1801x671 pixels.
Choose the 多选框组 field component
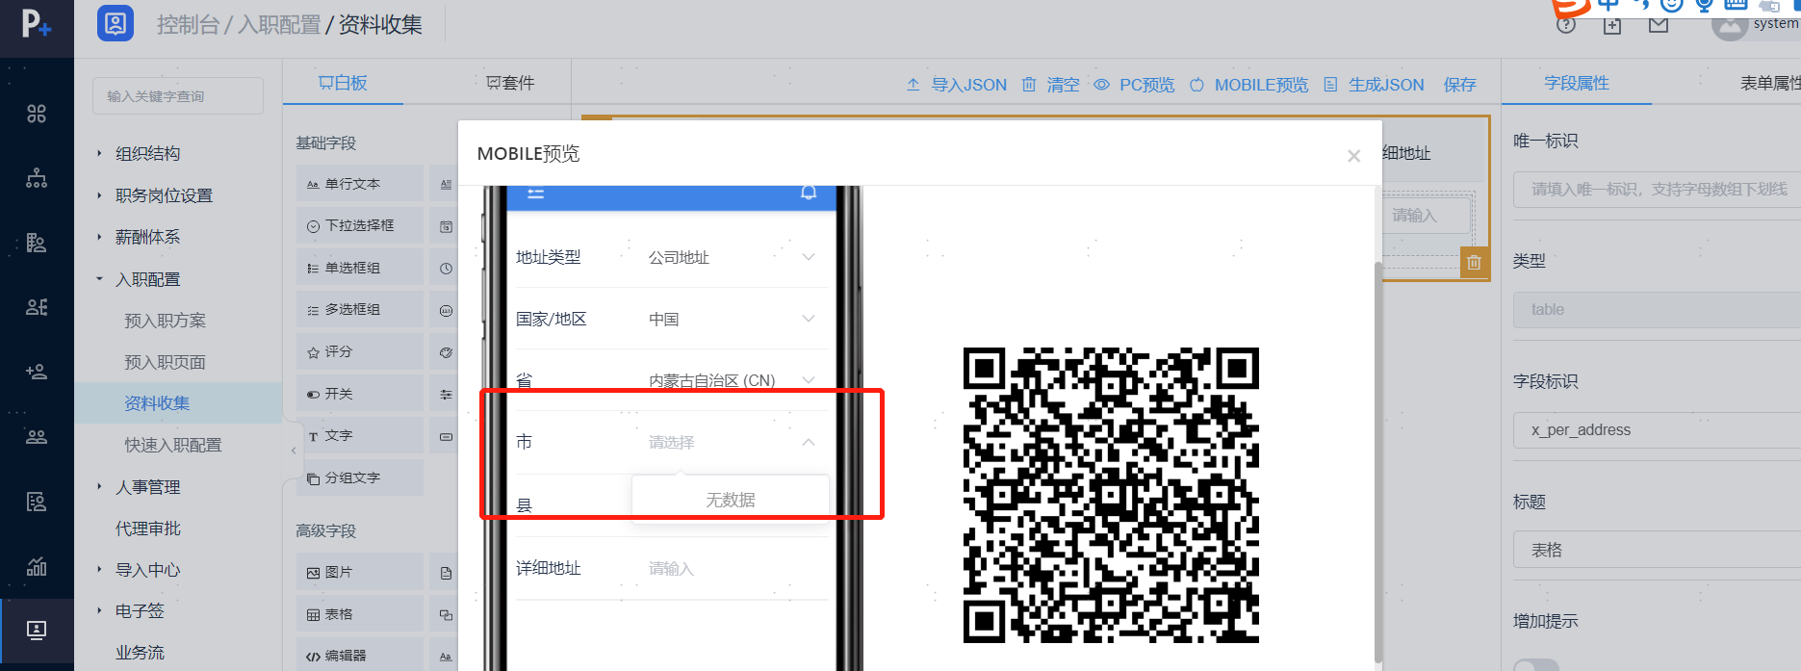coord(360,309)
